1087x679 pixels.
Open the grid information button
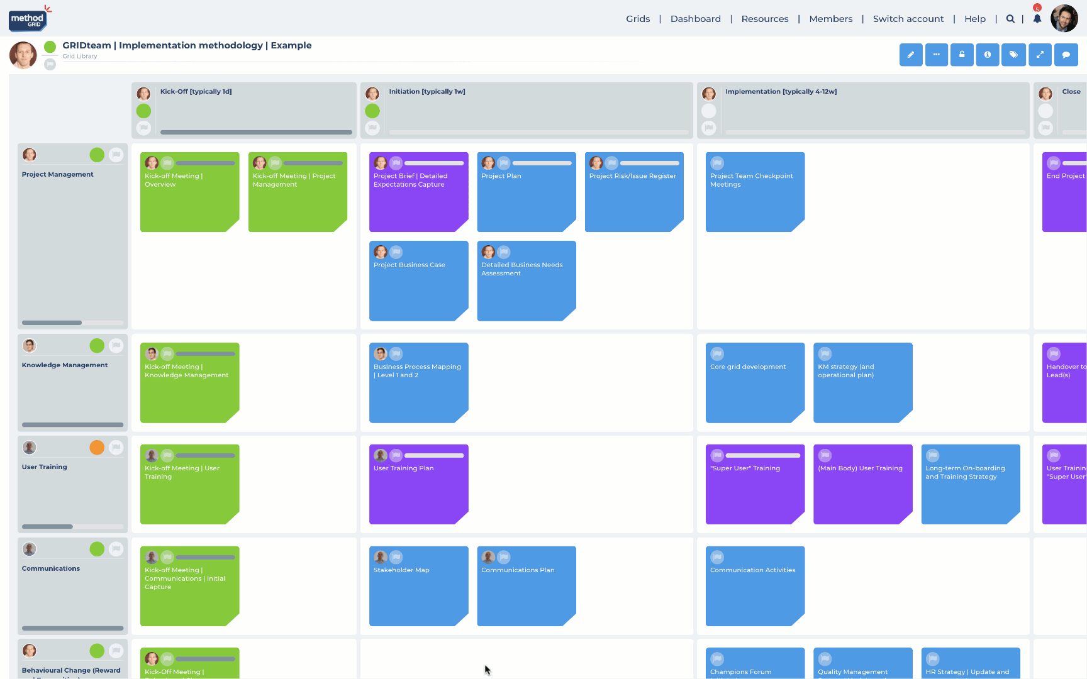point(988,55)
